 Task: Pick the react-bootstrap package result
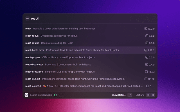point(84,64)
